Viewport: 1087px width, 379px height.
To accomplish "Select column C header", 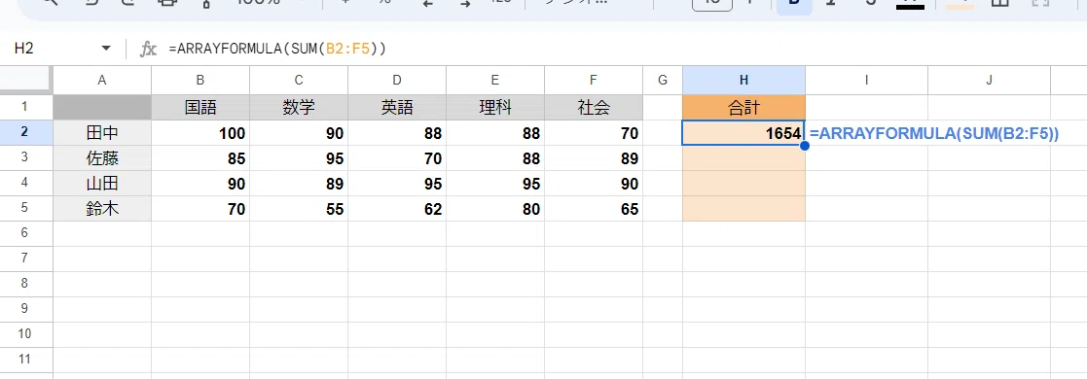I will (299, 81).
